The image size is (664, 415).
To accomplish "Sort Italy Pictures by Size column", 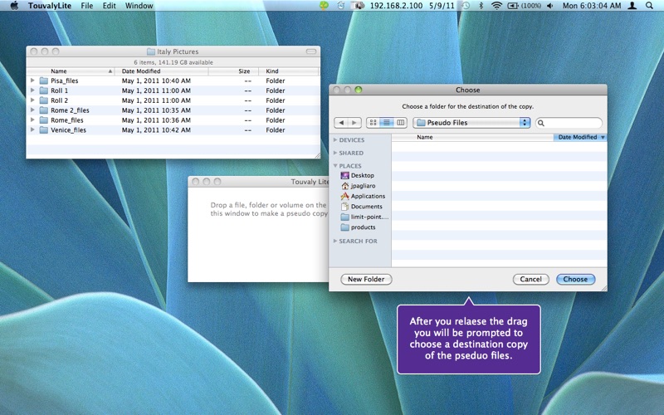I will tap(233, 71).
